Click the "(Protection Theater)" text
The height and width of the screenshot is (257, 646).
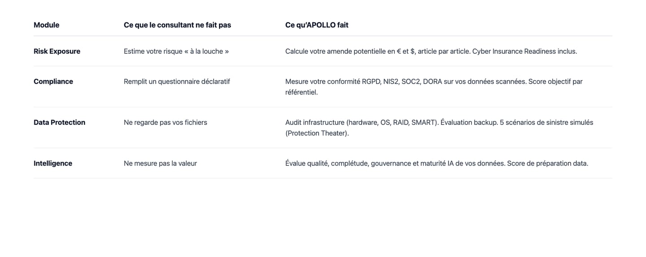click(316, 133)
